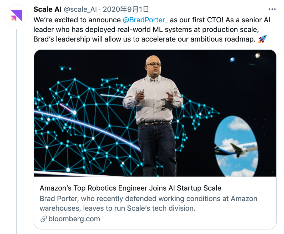Screen dimensions: 284x234
Task: Open the three-dot more options menu
Action: (x=272, y=10)
